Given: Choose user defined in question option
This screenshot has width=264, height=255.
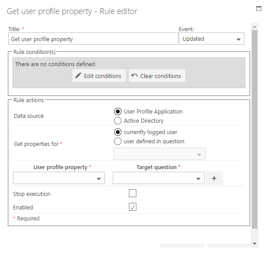Looking at the screenshot, I should [x=118, y=141].
